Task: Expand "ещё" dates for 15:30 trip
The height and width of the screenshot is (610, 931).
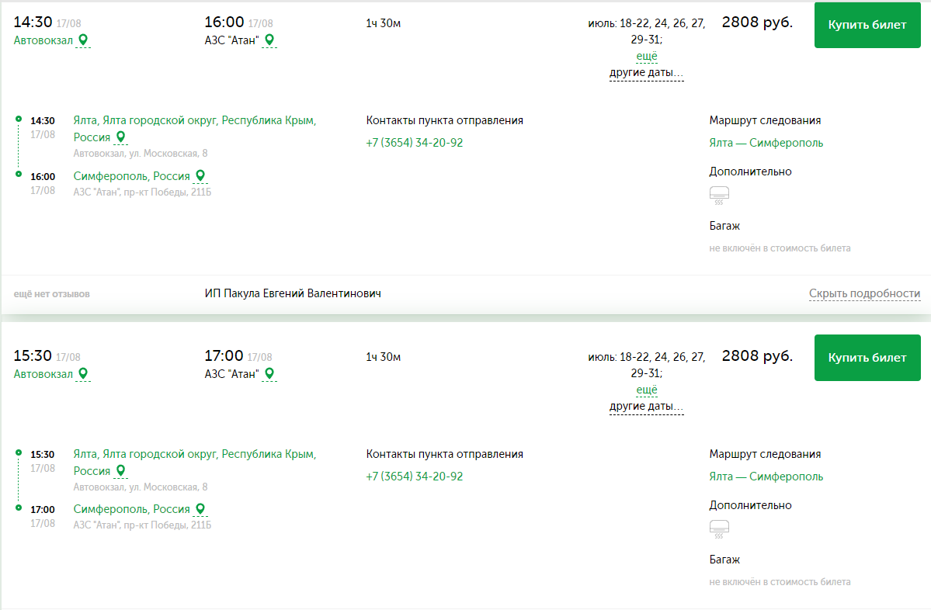Action: tap(646, 390)
